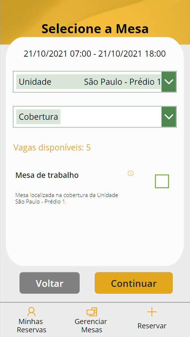Click the gray Voltar button

[x=50, y=283]
